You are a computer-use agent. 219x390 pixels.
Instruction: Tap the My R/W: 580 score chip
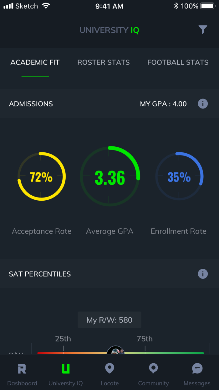click(x=109, y=319)
